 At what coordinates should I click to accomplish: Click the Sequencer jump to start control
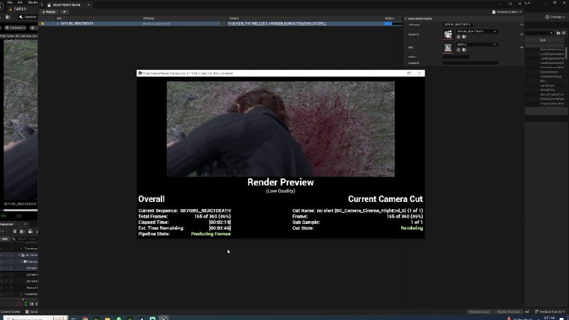pyautogui.click(x=31, y=304)
